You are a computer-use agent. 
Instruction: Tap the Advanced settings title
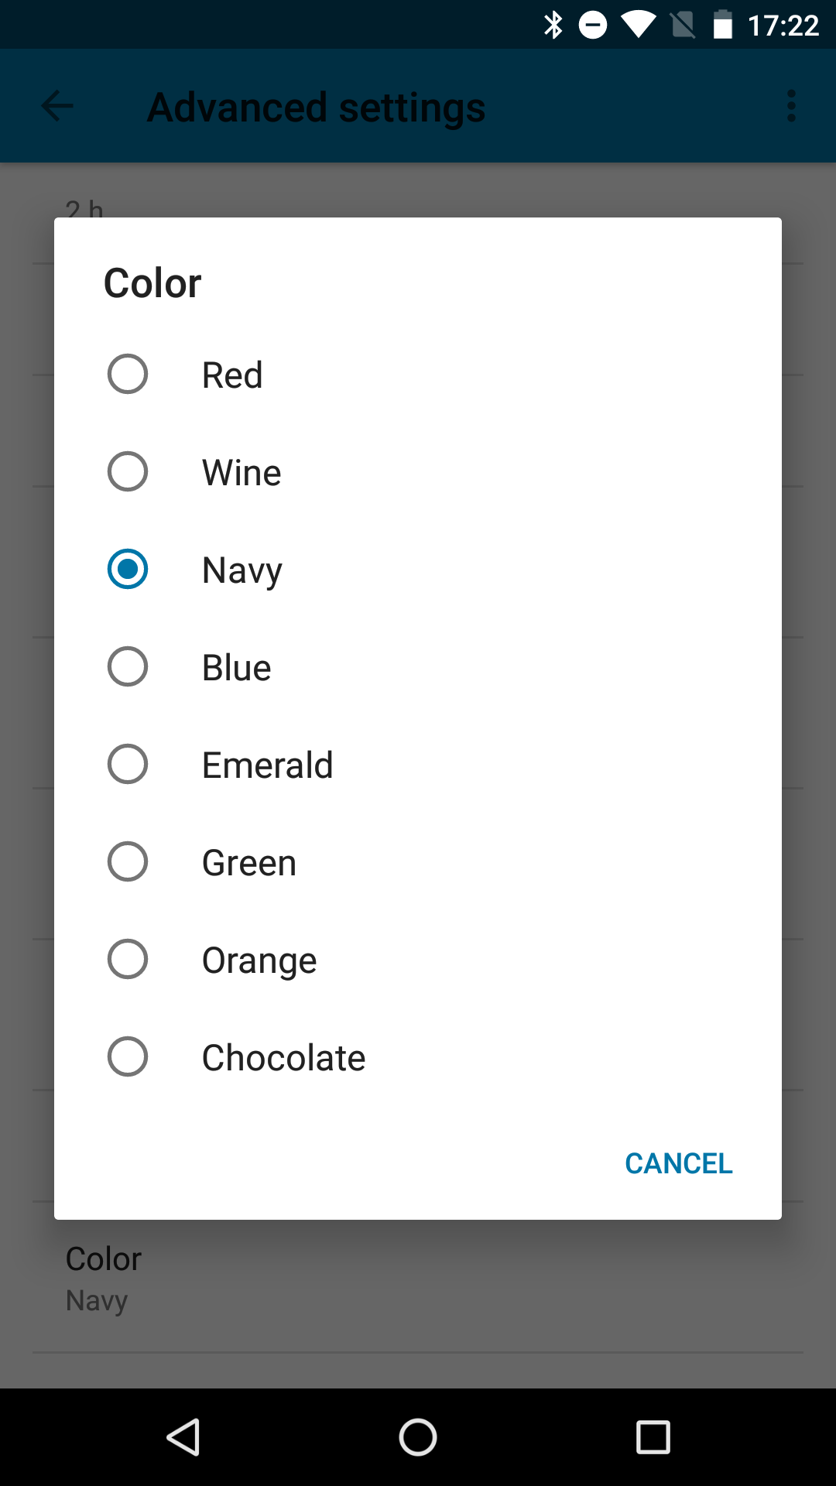point(316,107)
